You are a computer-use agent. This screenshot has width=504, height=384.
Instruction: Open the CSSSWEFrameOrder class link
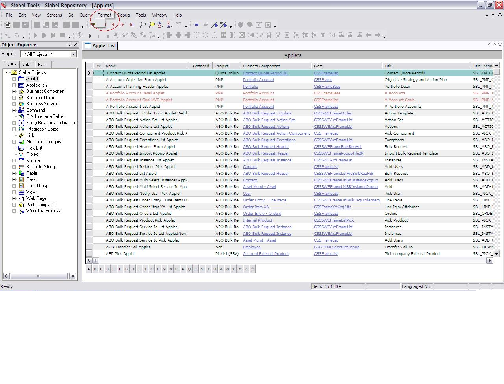coord(333,113)
